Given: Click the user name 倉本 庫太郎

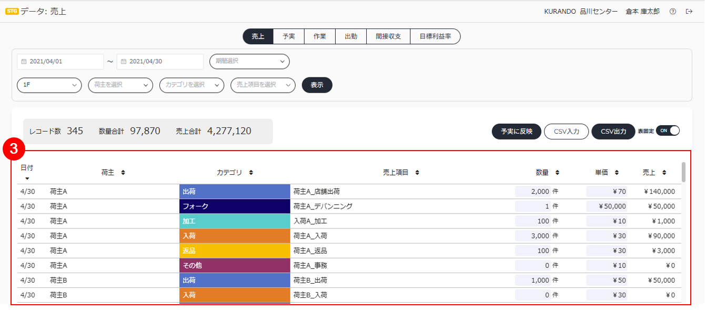Looking at the screenshot, I should (642, 11).
